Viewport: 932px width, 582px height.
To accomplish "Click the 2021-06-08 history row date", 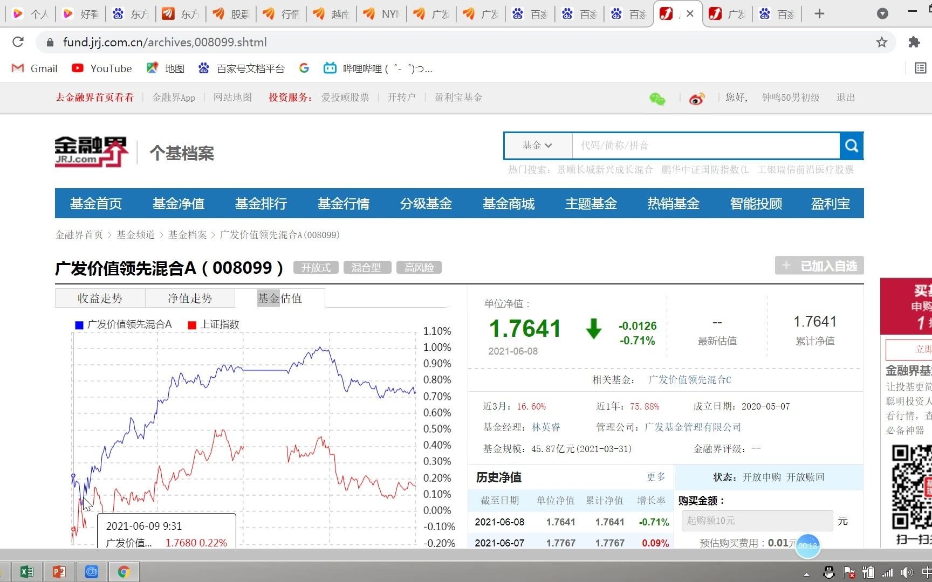I will (x=499, y=522).
